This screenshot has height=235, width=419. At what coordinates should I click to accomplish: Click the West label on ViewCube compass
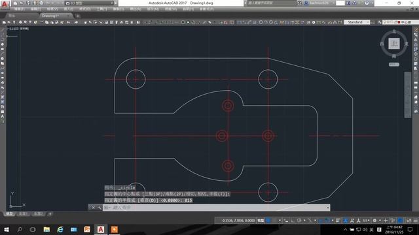tap(382, 44)
